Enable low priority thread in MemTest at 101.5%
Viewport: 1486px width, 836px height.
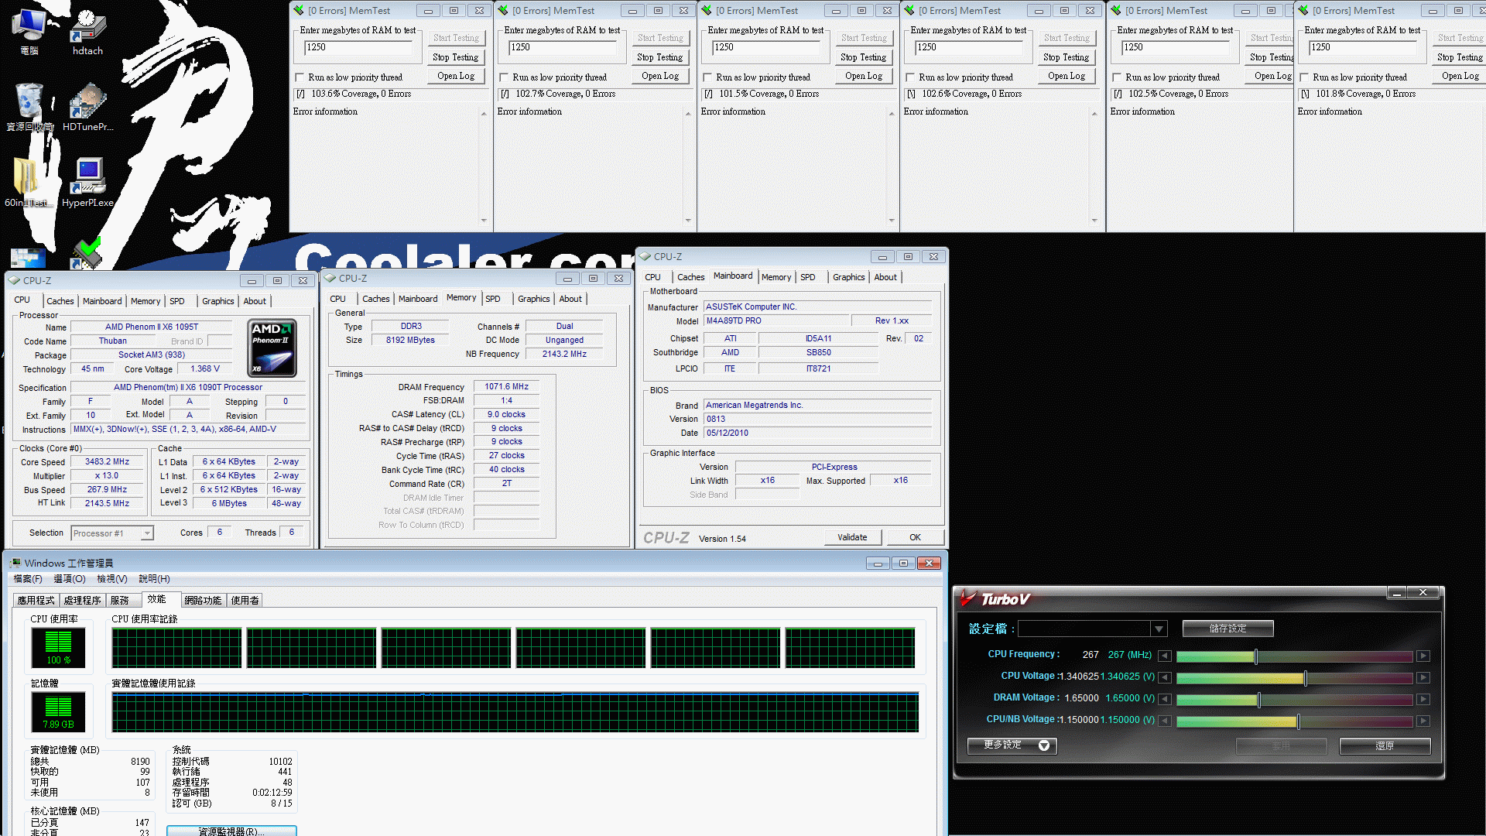[x=707, y=77]
